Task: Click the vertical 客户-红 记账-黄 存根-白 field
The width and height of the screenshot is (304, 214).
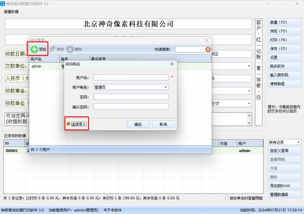Action: click(259, 72)
